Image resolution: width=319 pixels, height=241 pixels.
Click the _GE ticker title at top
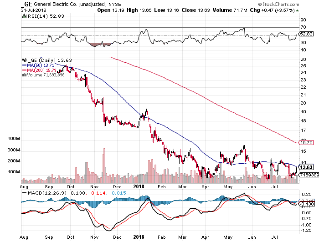click(26, 4)
